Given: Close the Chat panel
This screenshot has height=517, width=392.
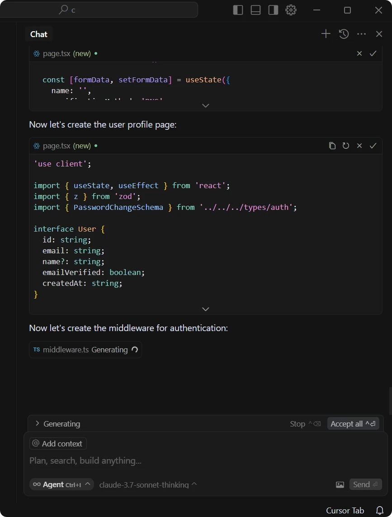Looking at the screenshot, I should 379,34.
